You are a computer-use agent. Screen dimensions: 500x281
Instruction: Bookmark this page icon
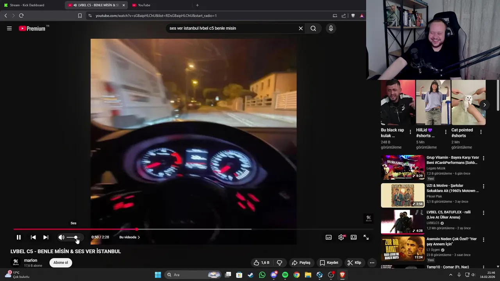coord(80,16)
